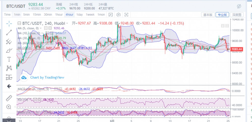
Task: Click the +0.37% change value
Action: pos(61,9)
